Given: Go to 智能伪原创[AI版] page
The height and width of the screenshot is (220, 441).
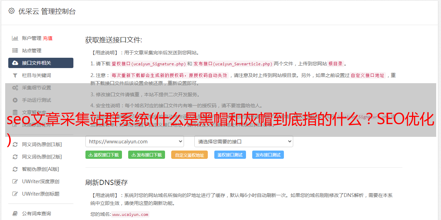Looking at the screenshot, I should pyautogui.click(x=41, y=169).
